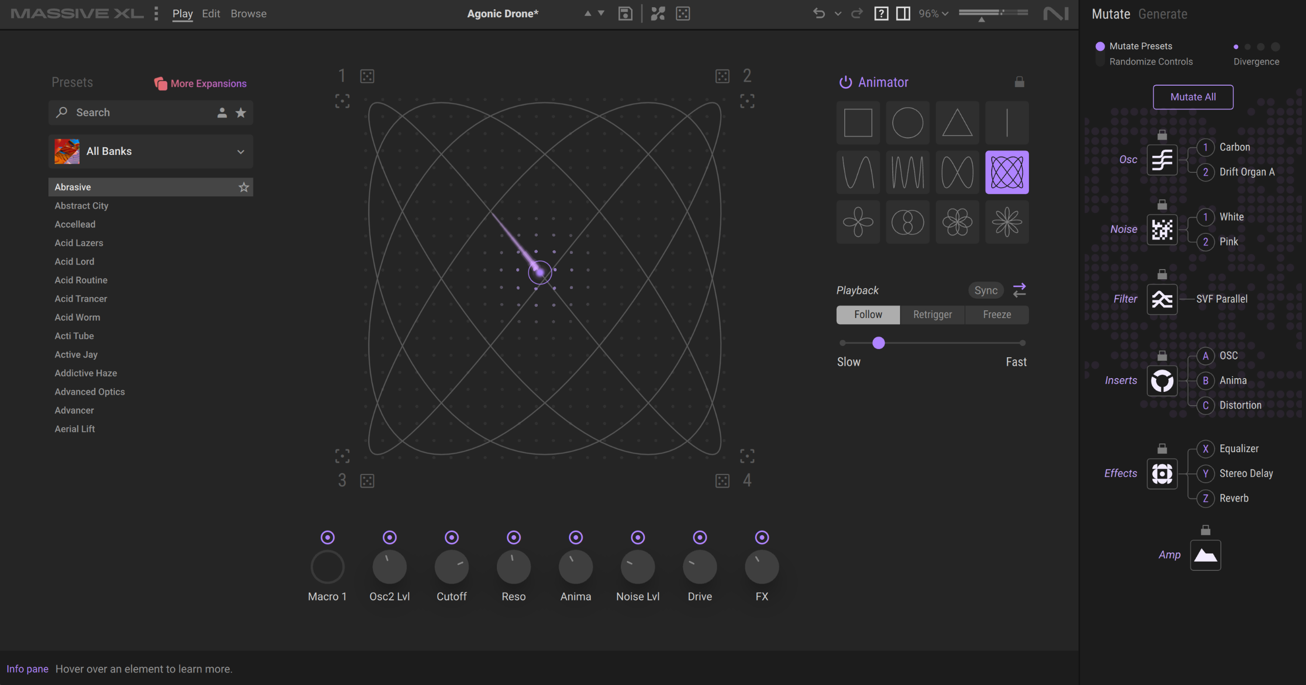Screen dimensions: 1306x685
Task: Click the Effects module icon
Action: click(x=1162, y=473)
